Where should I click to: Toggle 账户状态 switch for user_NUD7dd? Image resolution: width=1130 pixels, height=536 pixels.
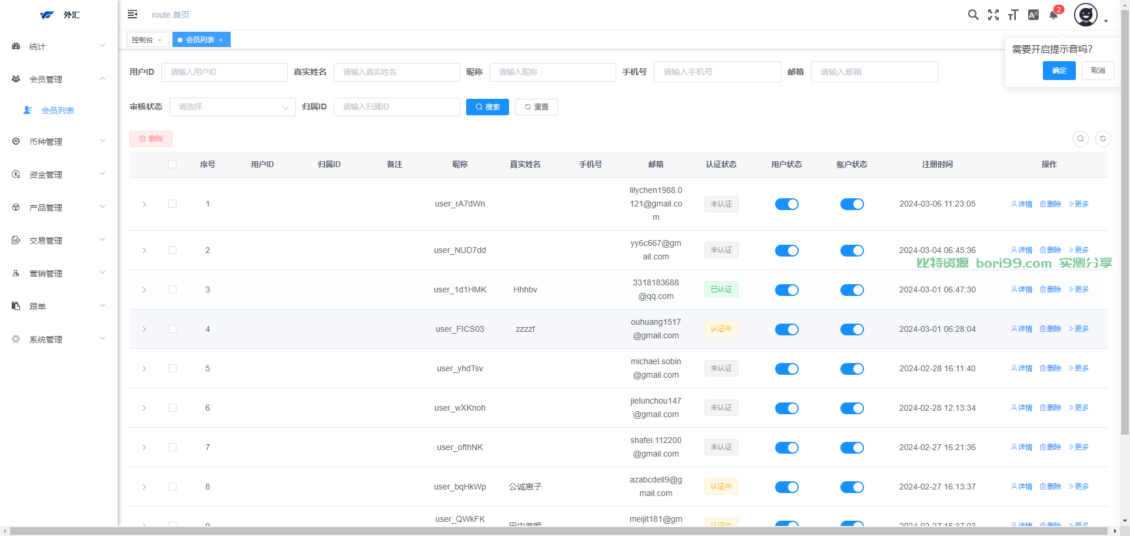[x=852, y=251]
